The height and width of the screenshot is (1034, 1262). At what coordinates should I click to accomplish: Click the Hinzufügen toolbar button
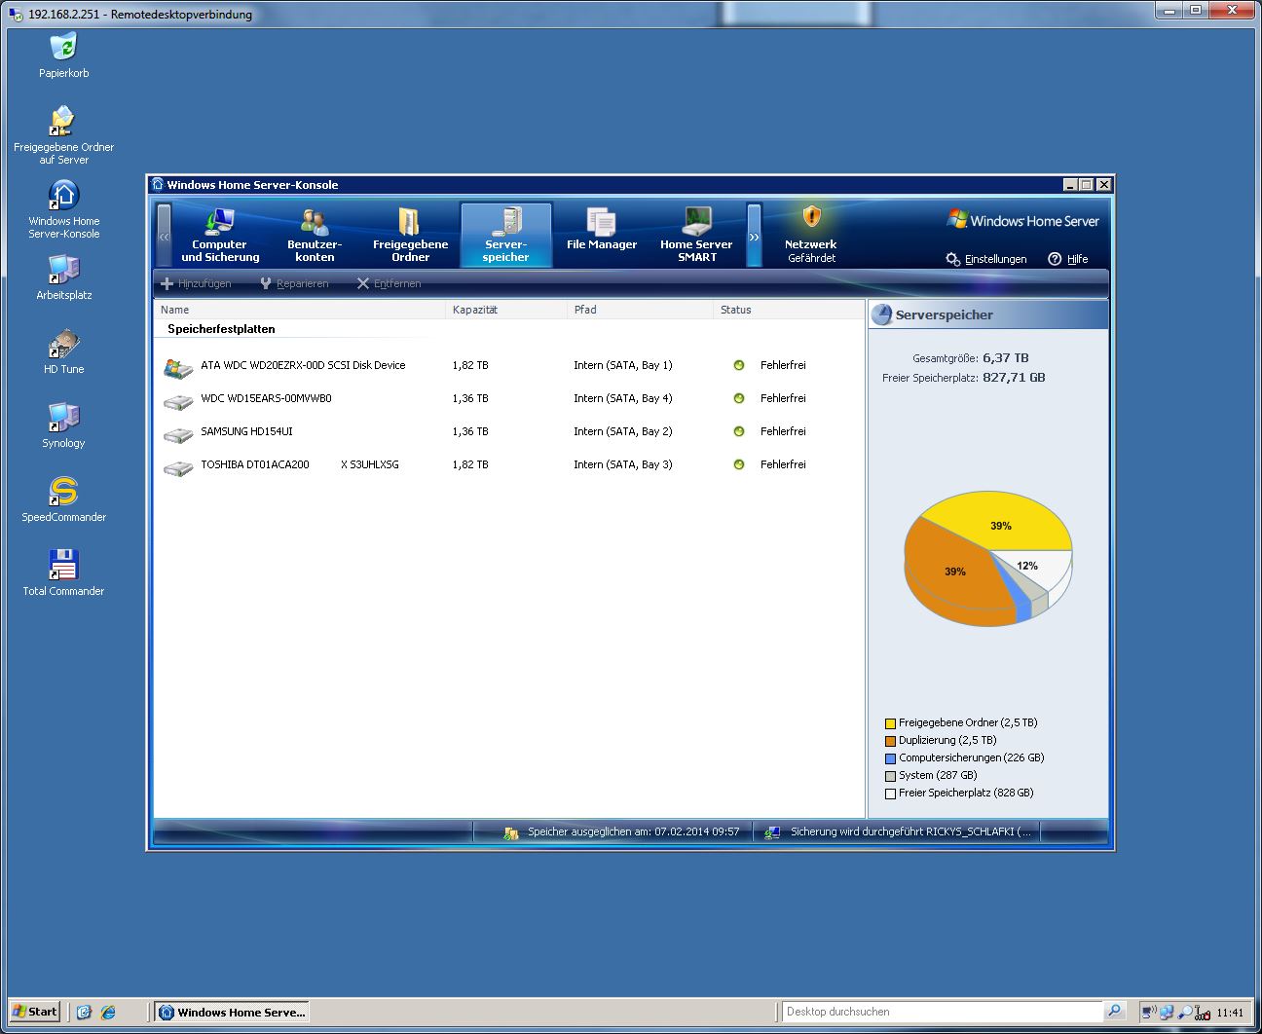[x=196, y=283]
